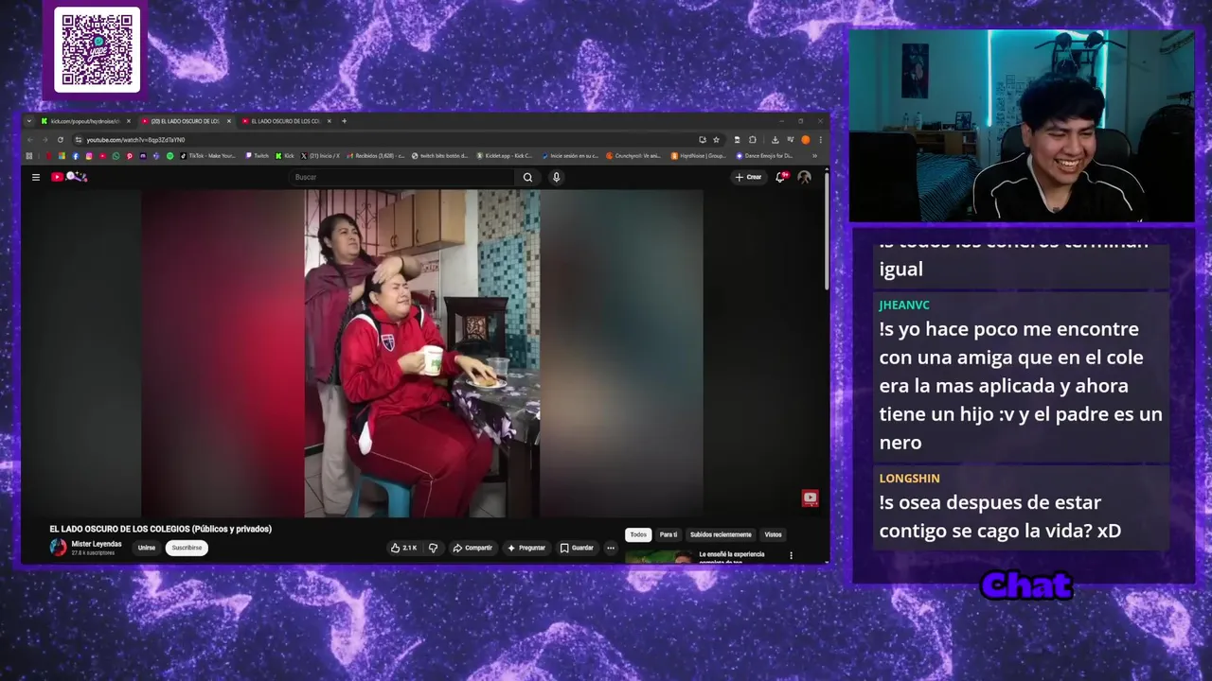Open the Twitch bookmark
The image size is (1212, 681).
258,156
